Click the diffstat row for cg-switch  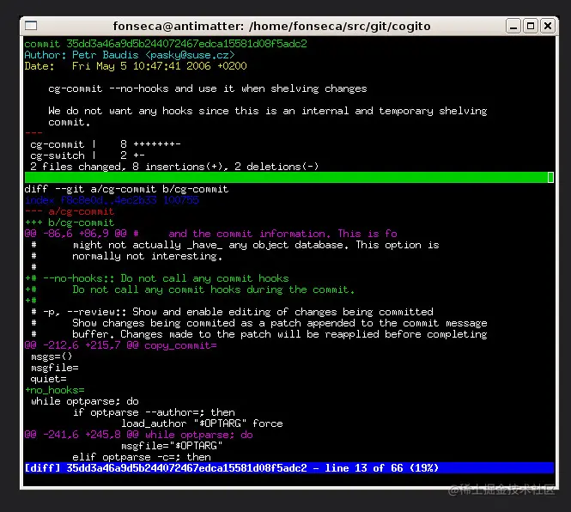click(x=88, y=155)
